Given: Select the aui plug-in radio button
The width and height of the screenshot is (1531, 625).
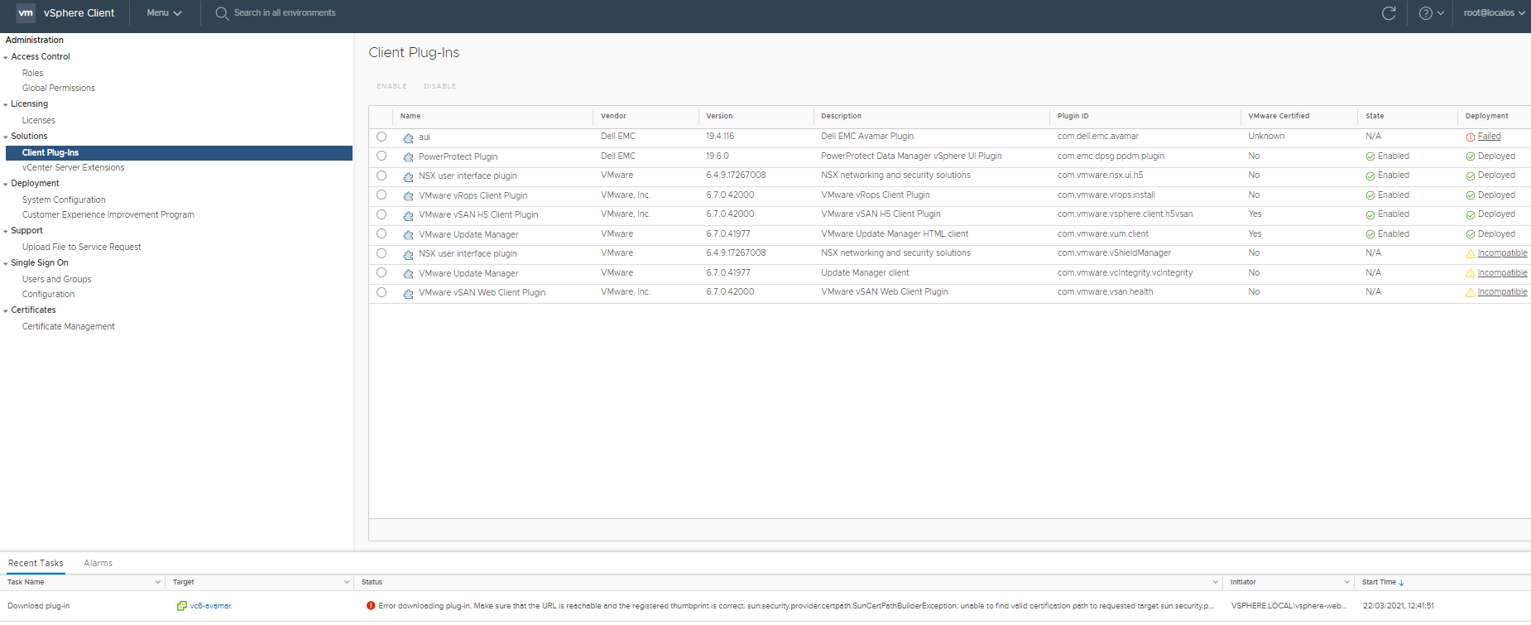Looking at the screenshot, I should (x=382, y=137).
